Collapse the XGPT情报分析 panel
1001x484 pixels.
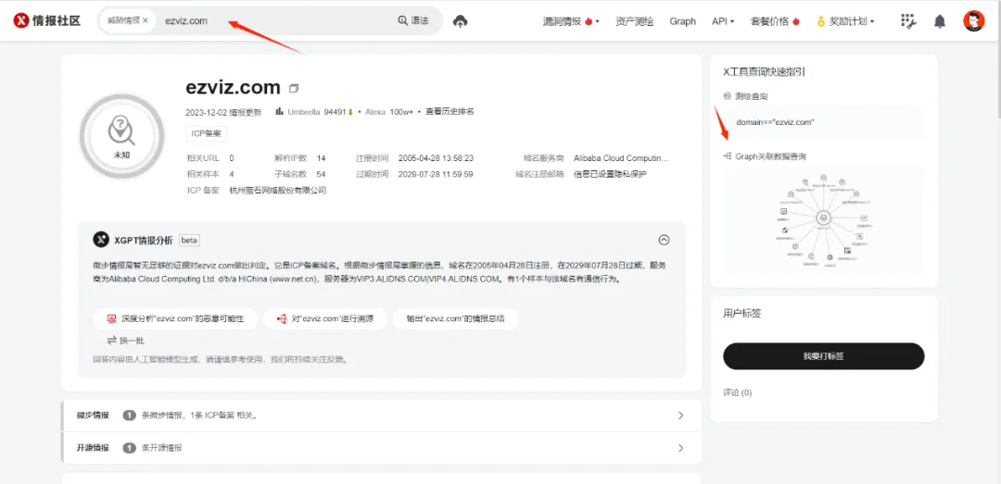[x=664, y=240]
